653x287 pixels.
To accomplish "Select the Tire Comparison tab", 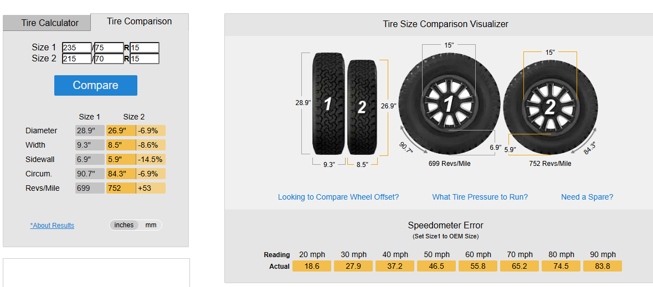I will pyautogui.click(x=140, y=22).
